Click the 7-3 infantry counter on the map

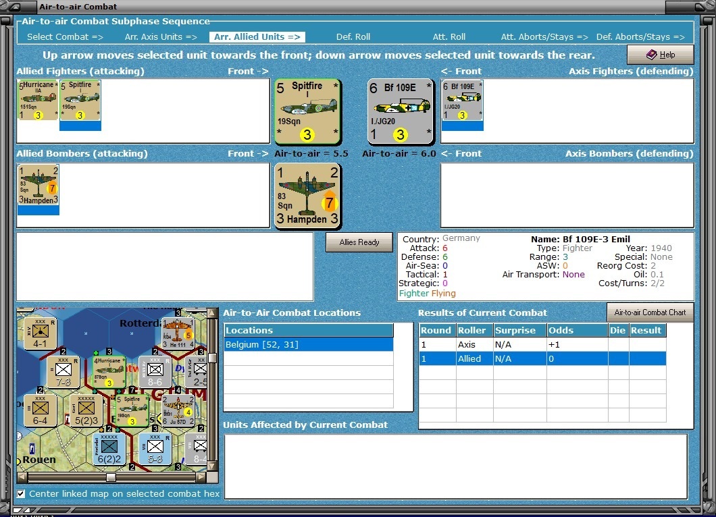63,372
